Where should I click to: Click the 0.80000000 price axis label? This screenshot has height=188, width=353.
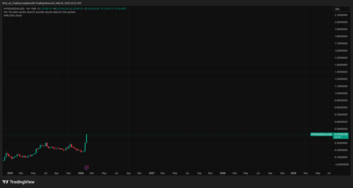coord(342,108)
